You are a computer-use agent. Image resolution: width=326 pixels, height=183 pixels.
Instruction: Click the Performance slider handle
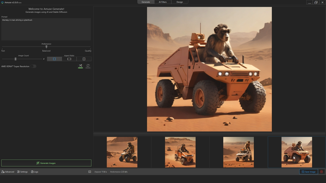[x=46, y=47]
